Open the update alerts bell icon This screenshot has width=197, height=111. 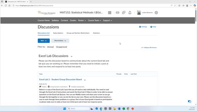coord(130,13)
